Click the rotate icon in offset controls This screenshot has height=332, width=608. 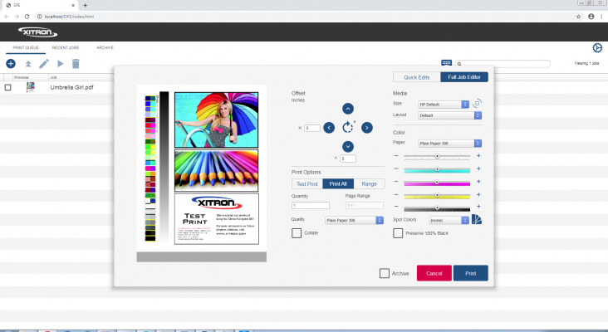348,127
